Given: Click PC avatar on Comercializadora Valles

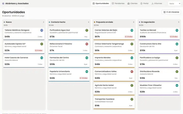Looking at the screenshot, I should 132,72.
